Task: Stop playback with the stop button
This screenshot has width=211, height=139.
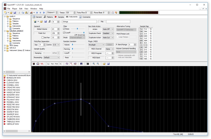Action: pyautogui.click(x=37, y=13)
